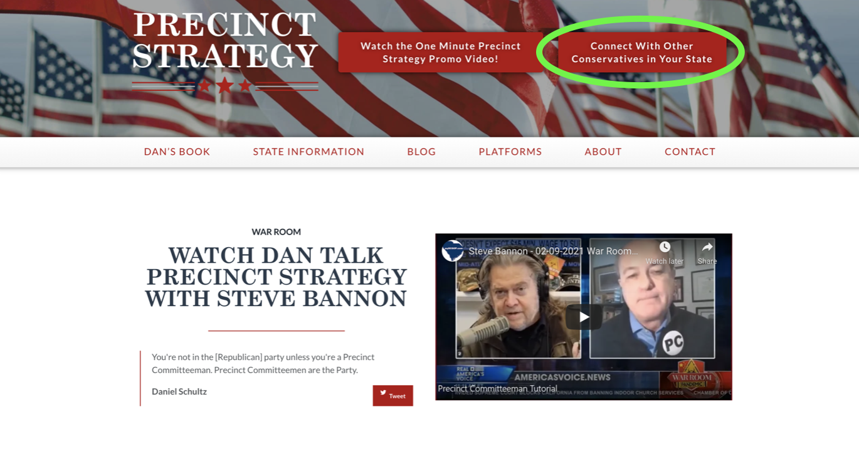
Task: Click Watch the One Minute Promo Video button
Action: click(440, 52)
